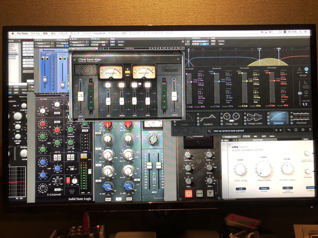Screen dimensions: 318x238
Task: Toggle the Drive ON switch in CLA MixDown
Action: 148,85
